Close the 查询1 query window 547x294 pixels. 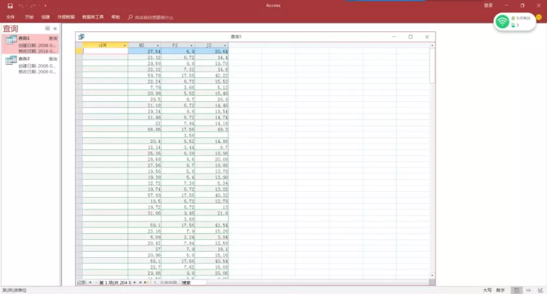(427, 37)
